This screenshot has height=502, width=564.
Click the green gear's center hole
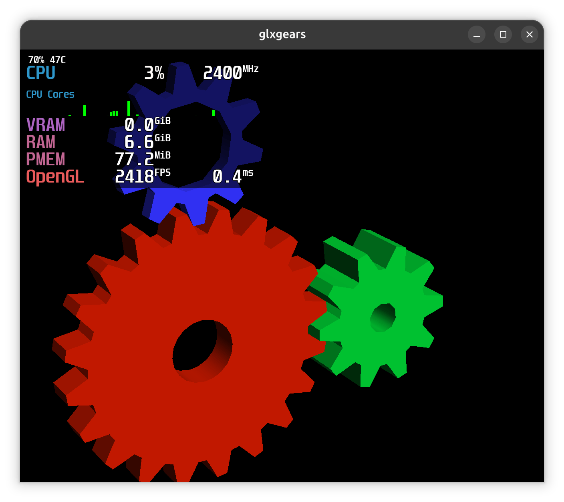pyautogui.click(x=383, y=317)
